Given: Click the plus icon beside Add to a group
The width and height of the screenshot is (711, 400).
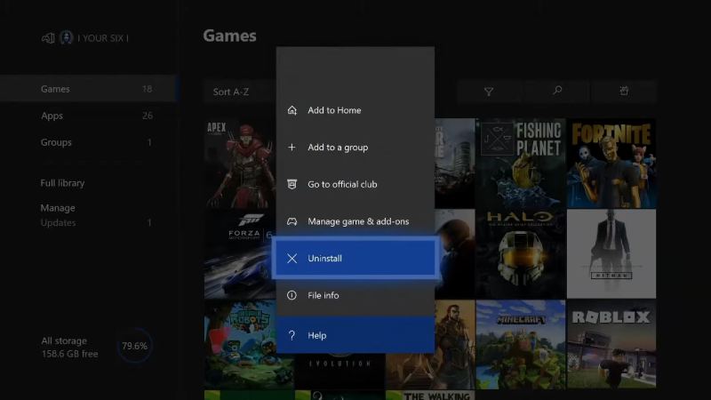Looking at the screenshot, I should (292, 148).
